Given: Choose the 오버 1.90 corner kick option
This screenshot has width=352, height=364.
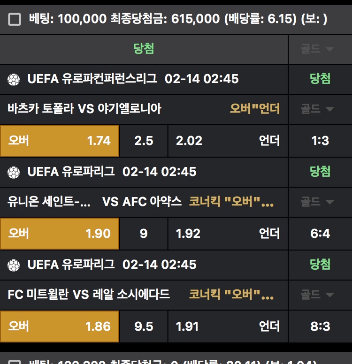Looking at the screenshot, I should click(60, 233).
